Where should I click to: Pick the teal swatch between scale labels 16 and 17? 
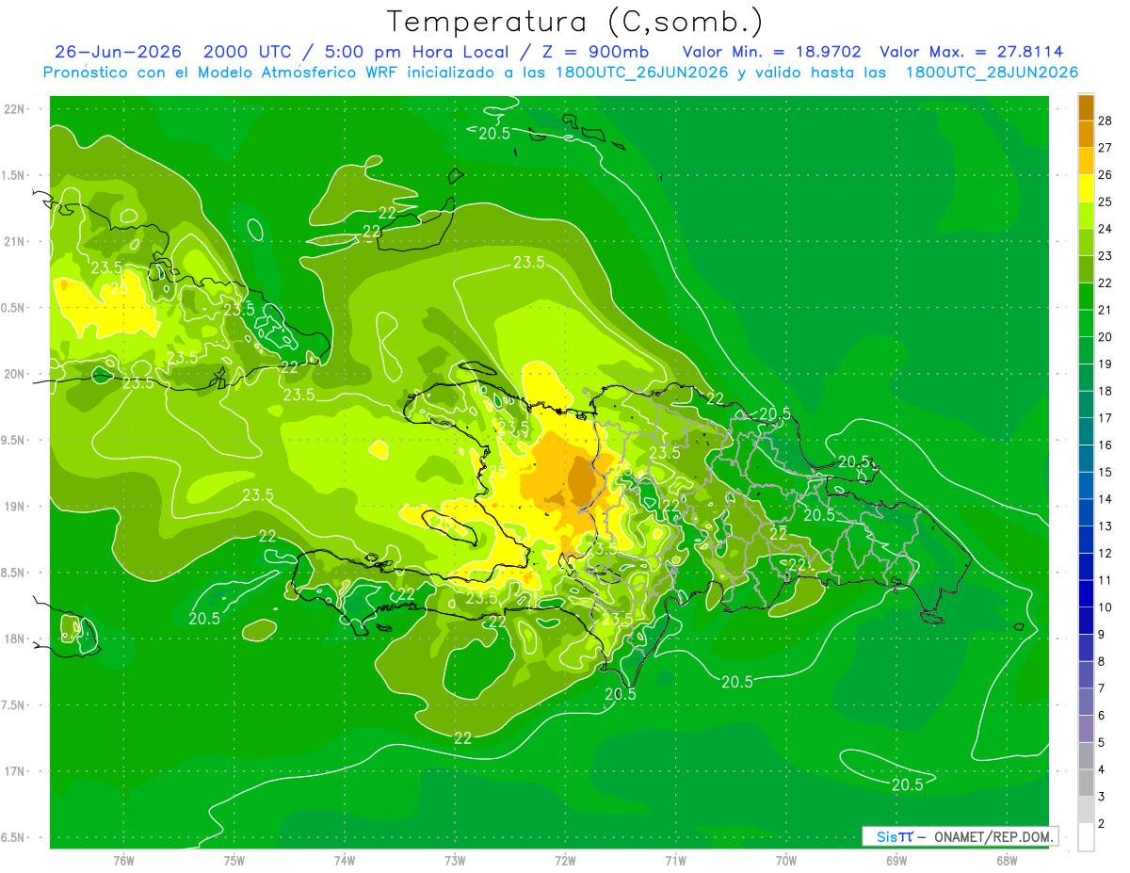coord(1086,431)
